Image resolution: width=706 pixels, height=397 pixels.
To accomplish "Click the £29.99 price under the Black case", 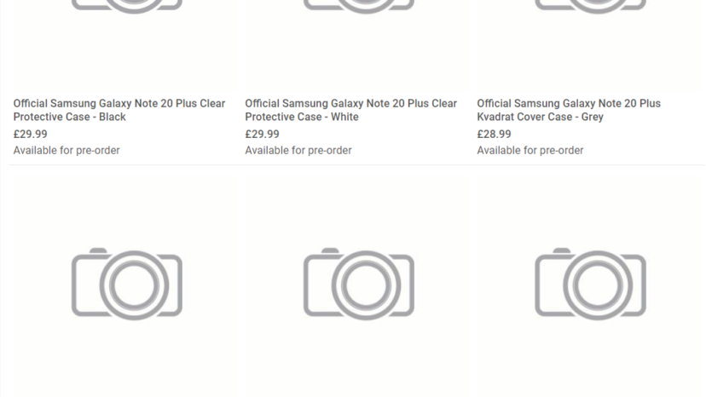I will coord(31,134).
